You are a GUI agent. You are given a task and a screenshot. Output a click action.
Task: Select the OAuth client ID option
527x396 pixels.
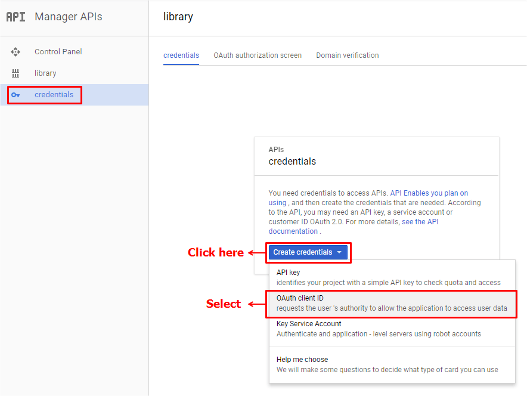click(x=391, y=303)
